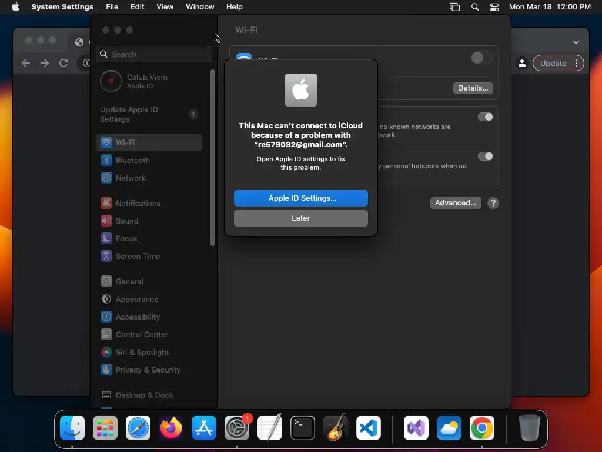The height and width of the screenshot is (452, 602).
Task: Click the date and time in menu bar
Action: tap(550, 7)
